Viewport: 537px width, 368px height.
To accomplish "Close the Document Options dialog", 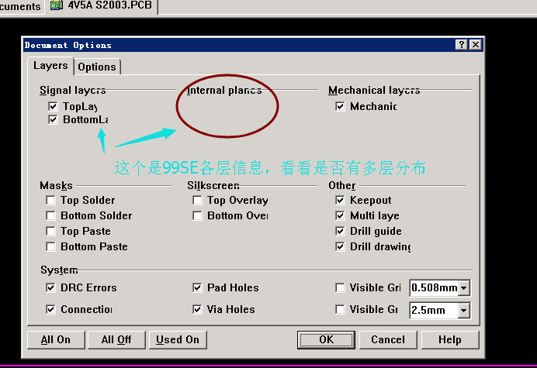I will (x=475, y=45).
